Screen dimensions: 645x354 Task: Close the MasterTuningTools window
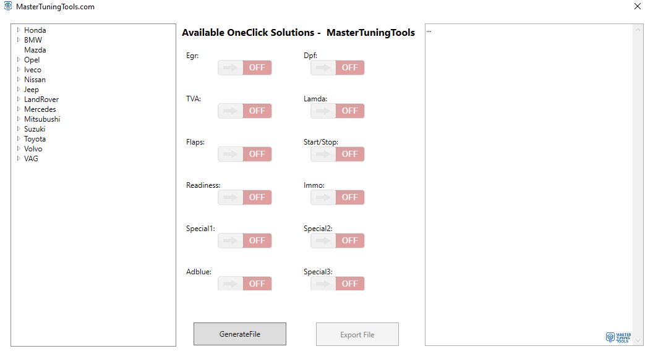tap(637, 7)
